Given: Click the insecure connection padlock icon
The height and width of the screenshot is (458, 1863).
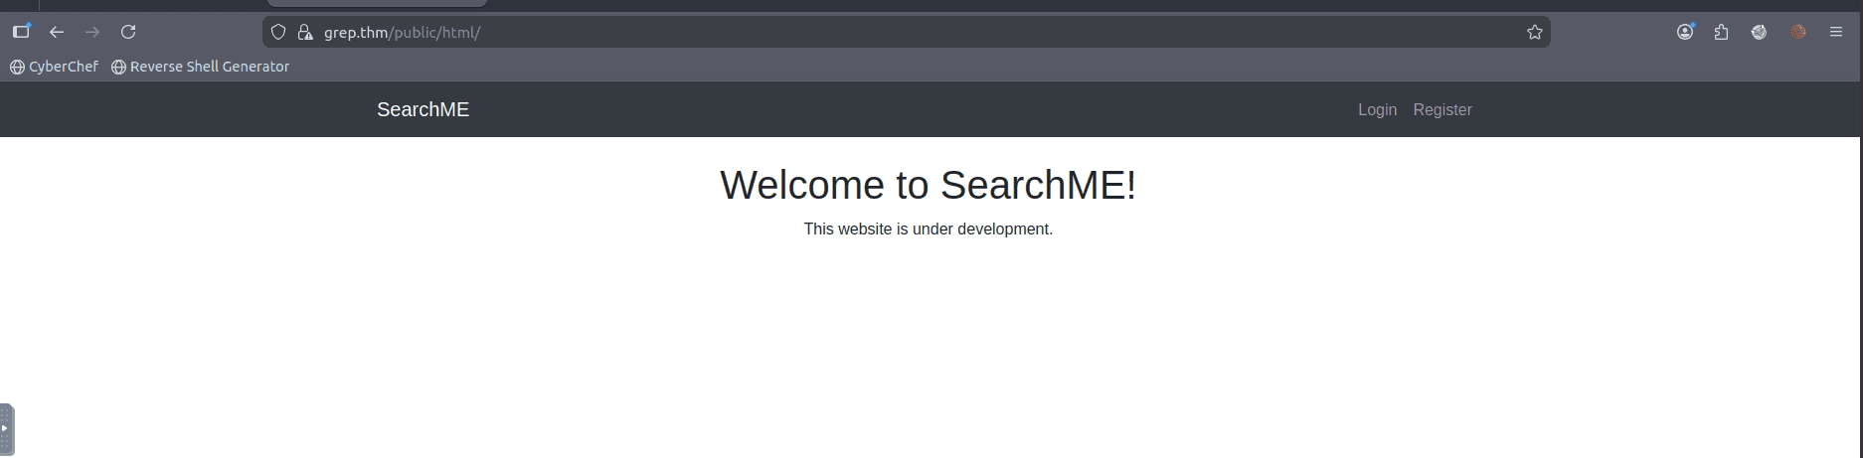Looking at the screenshot, I should (x=305, y=32).
